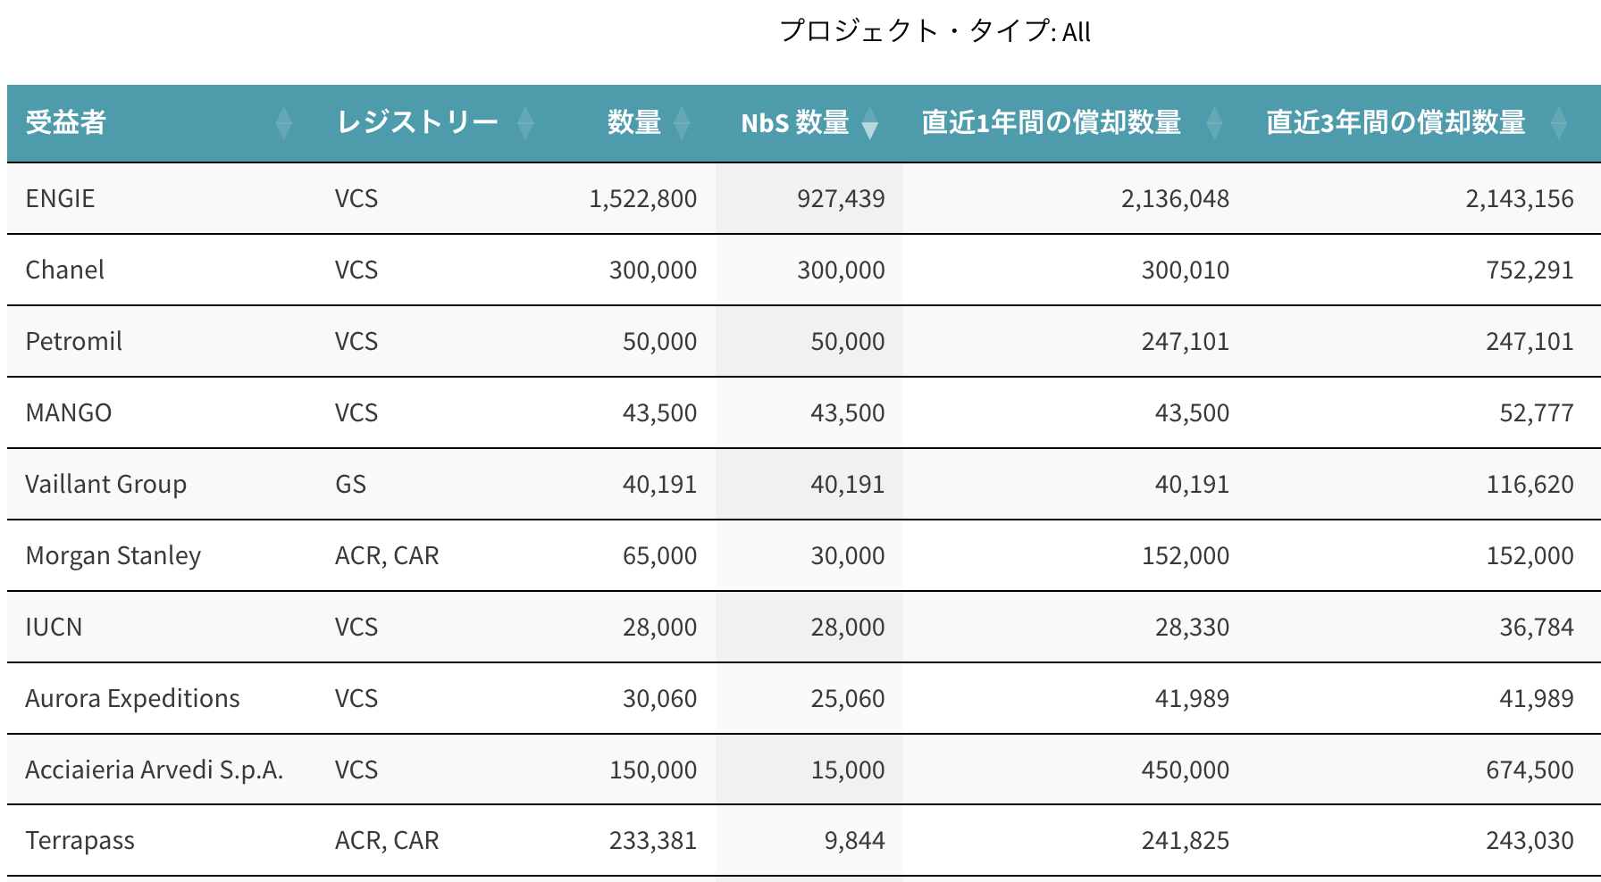The height and width of the screenshot is (882, 1601).
Task: Select the Petromil beneficiary name
Action: (73, 341)
